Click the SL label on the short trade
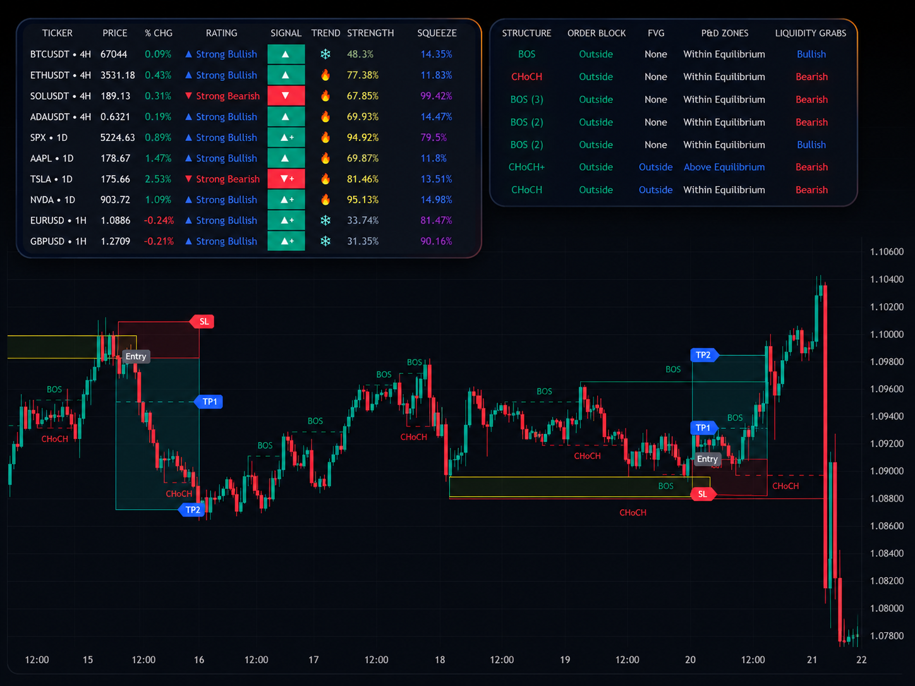The image size is (915, 686). (x=203, y=322)
